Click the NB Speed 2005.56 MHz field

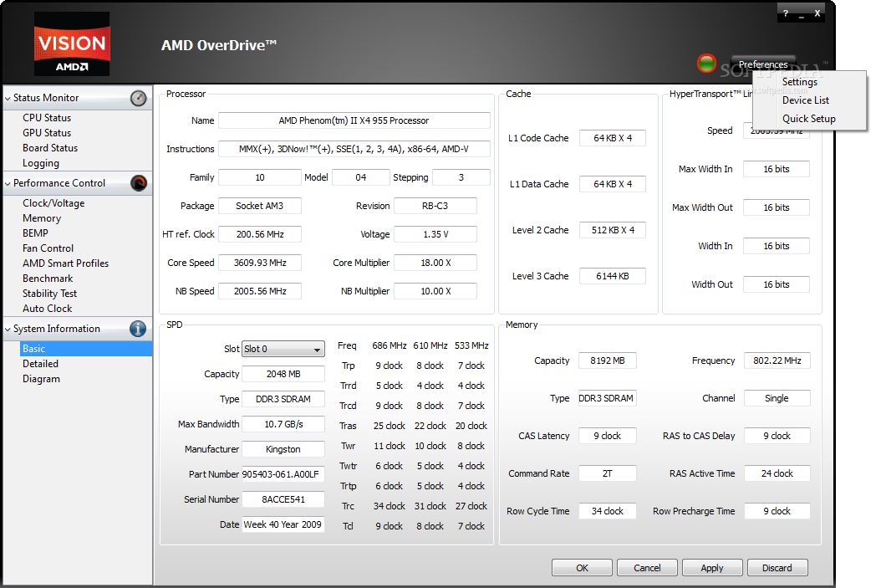260,291
